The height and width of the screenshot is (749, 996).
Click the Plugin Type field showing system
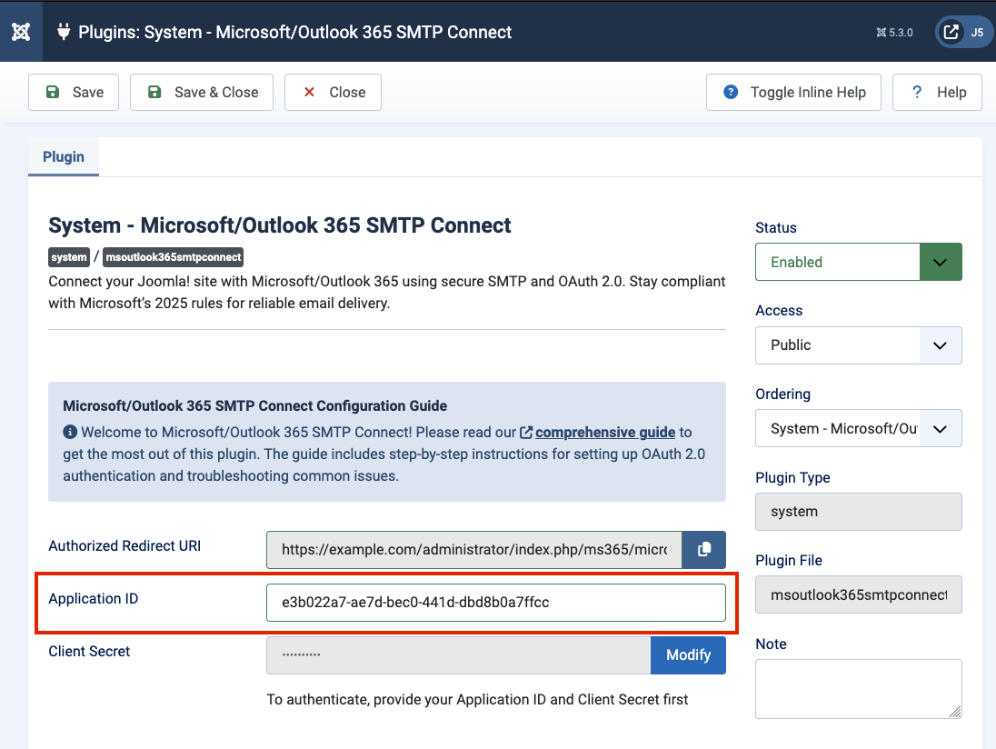click(x=858, y=512)
